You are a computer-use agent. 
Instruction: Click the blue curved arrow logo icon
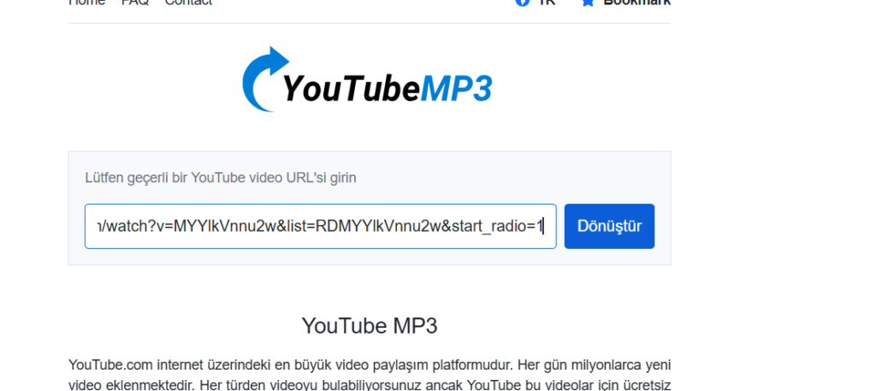coord(261,80)
